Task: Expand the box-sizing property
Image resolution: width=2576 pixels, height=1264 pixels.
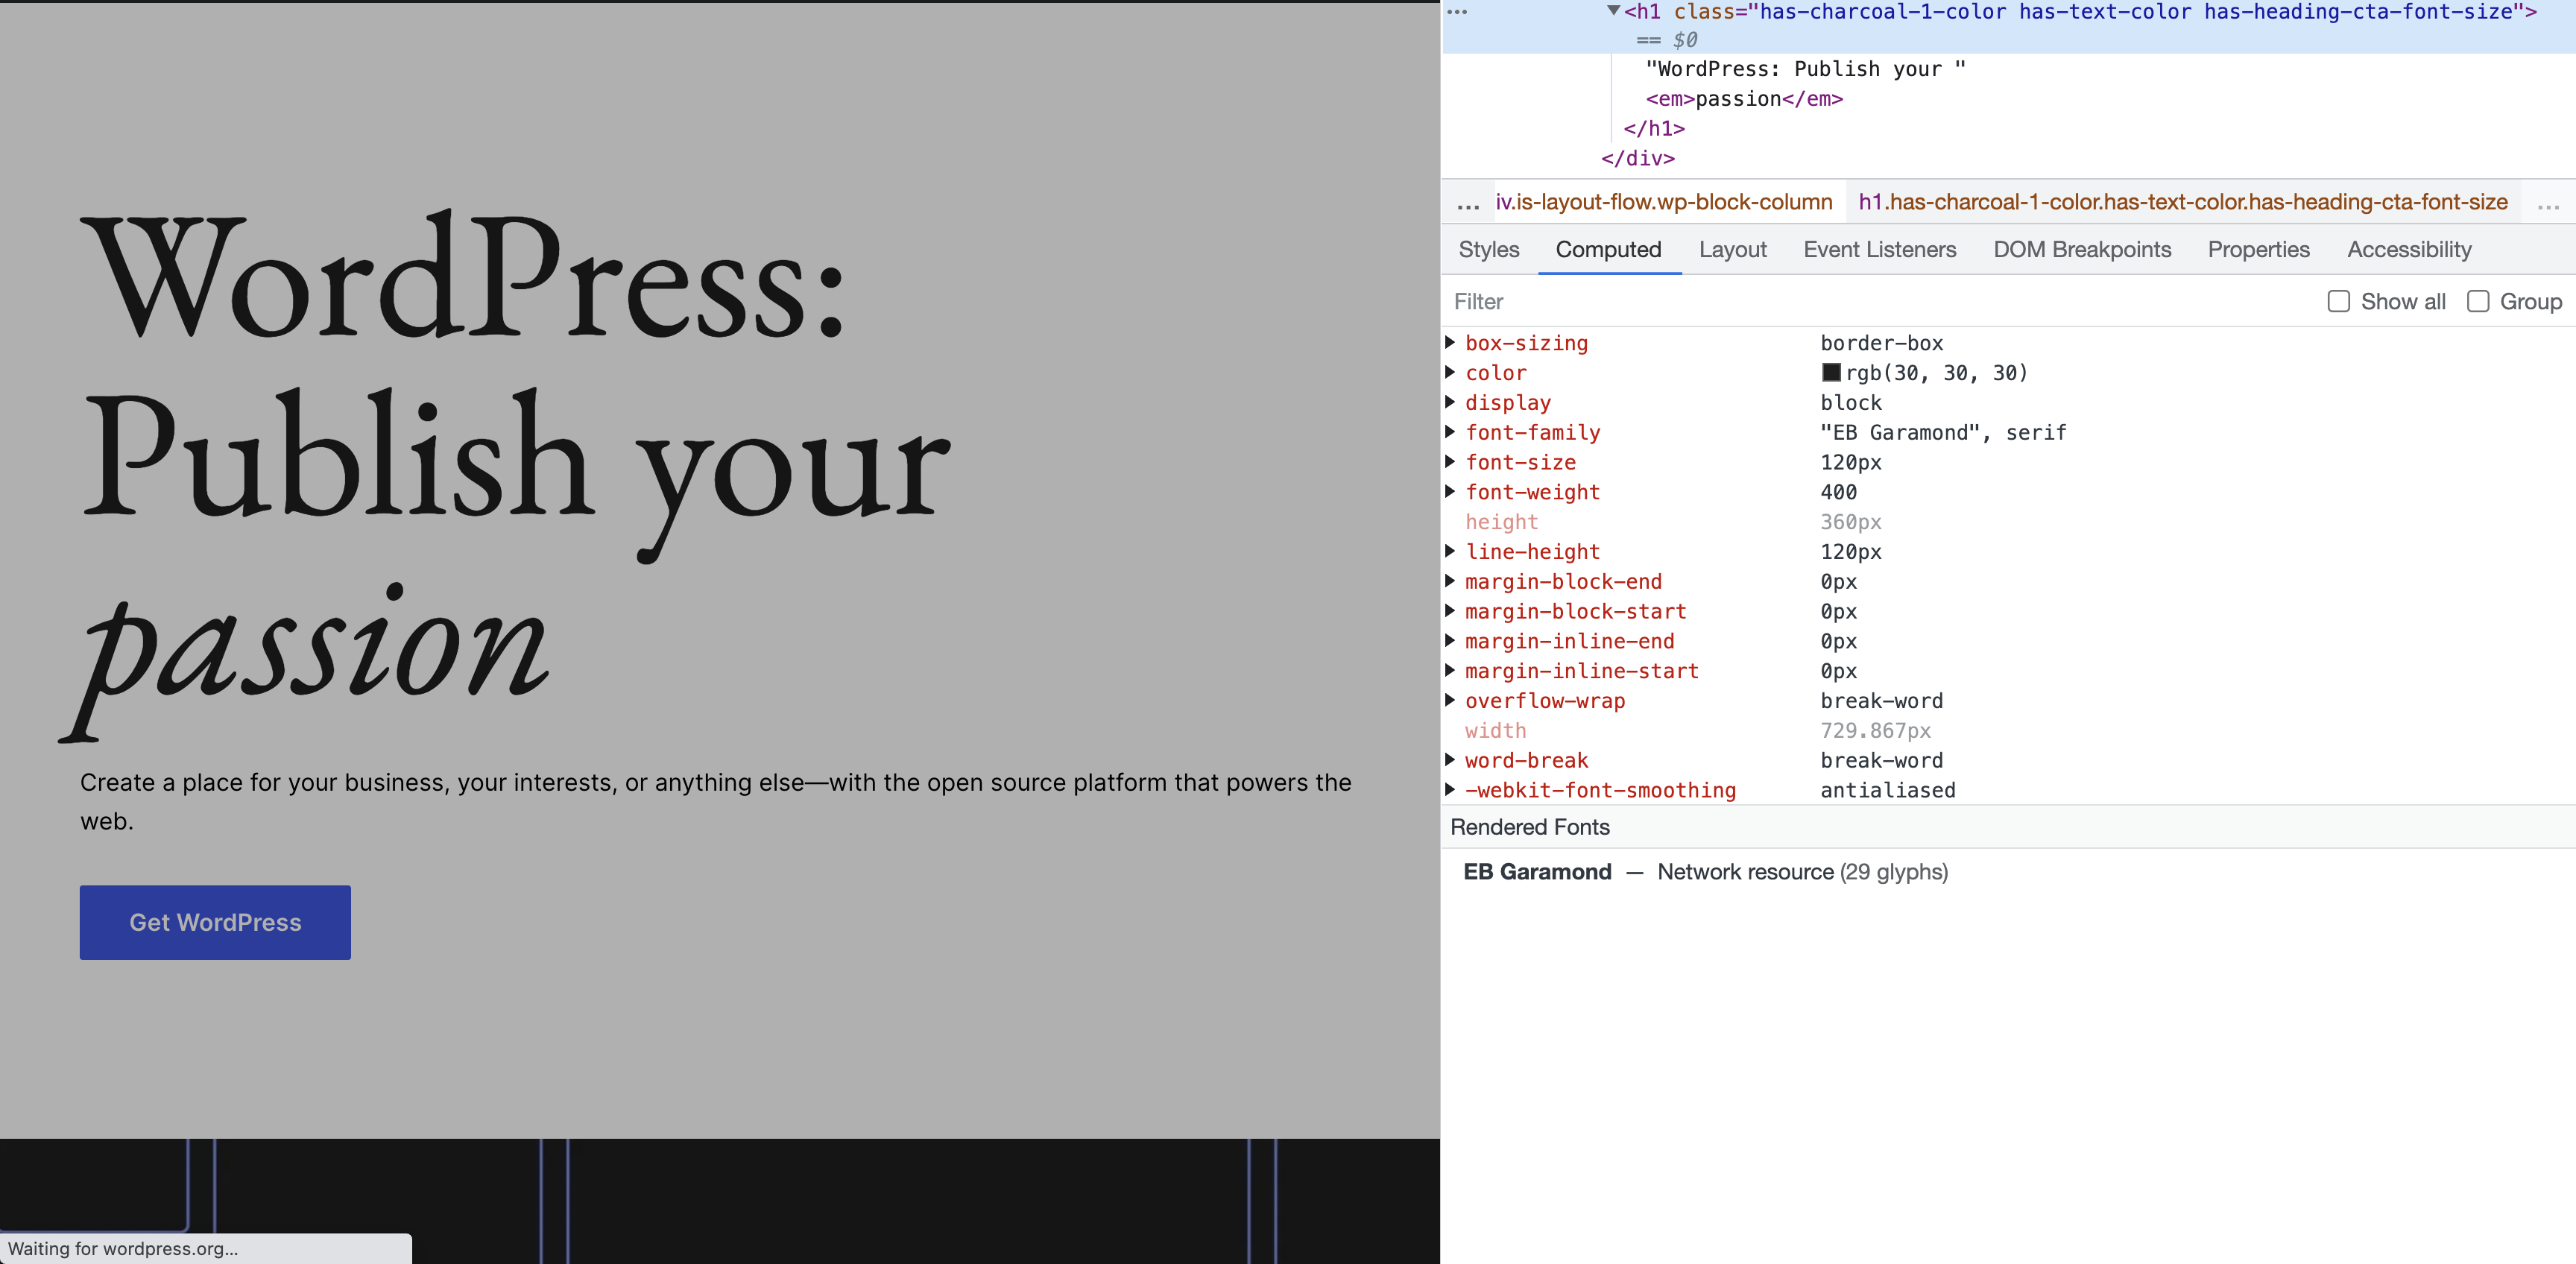Action: pyautogui.click(x=1452, y=343)
